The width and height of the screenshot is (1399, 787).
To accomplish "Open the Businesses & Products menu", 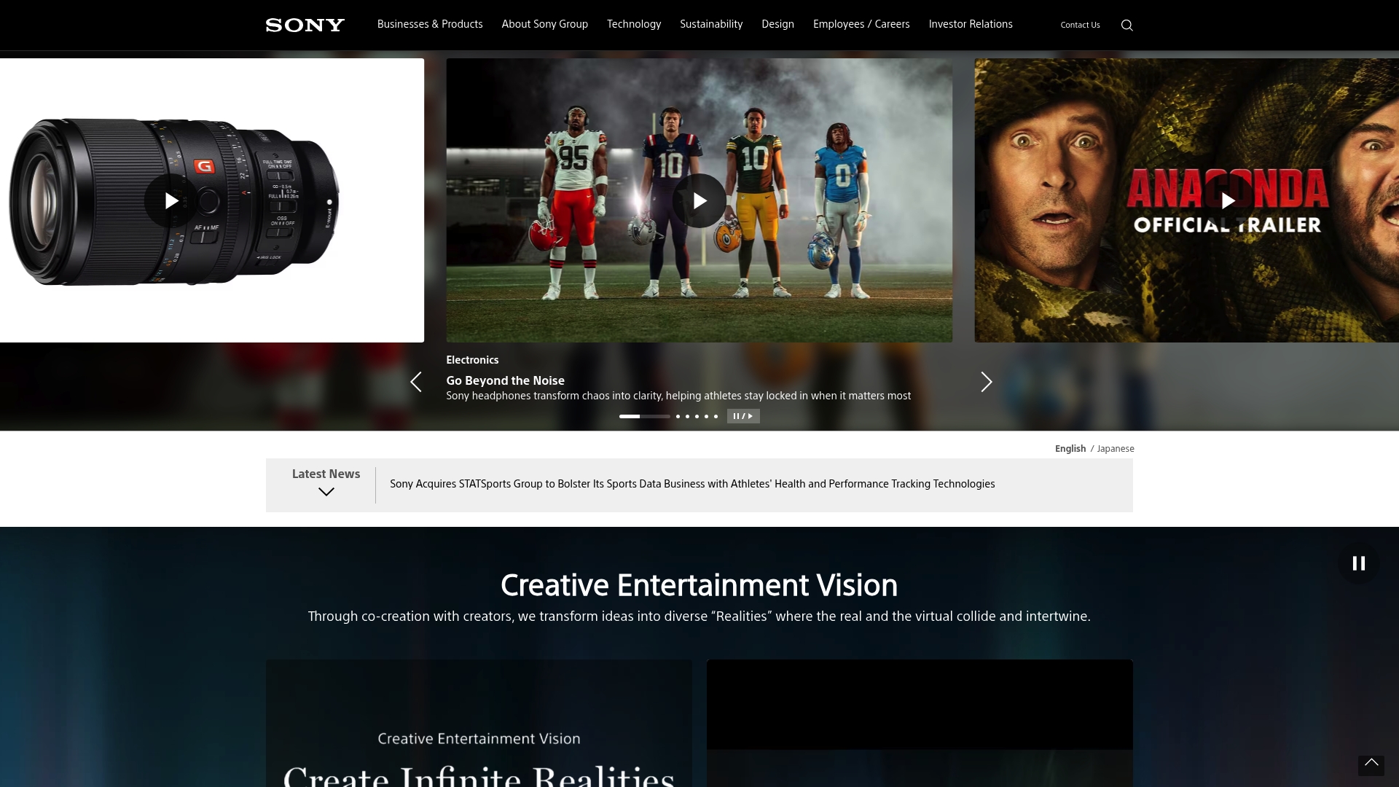I will (430, 24).
